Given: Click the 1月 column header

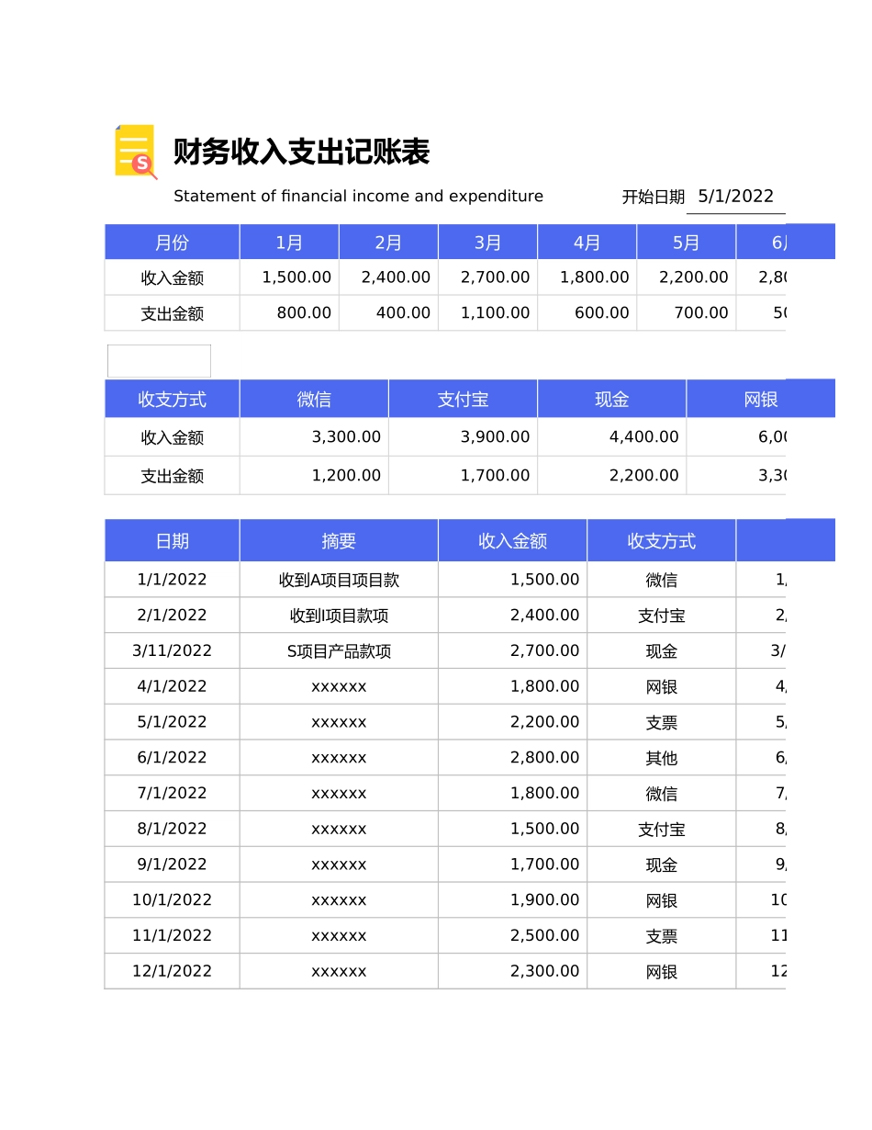Looking at the screenshot, I should [x=289, y=242].
